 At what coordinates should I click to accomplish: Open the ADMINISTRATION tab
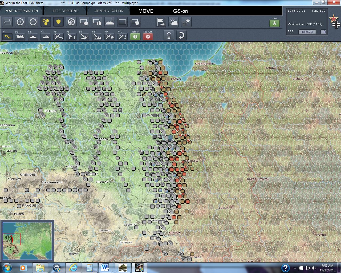[x=109, y=11]
